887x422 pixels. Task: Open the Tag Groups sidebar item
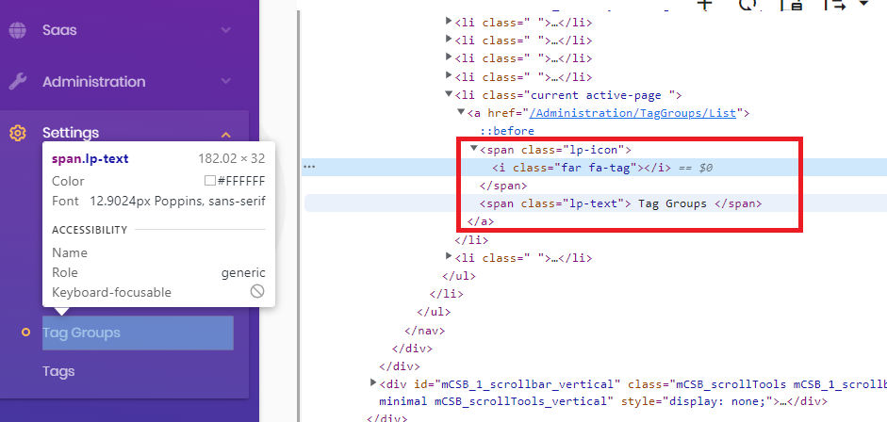coord(82,333)
